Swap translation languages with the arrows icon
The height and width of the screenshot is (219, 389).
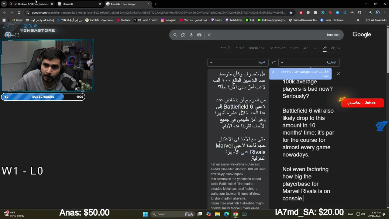274,62
